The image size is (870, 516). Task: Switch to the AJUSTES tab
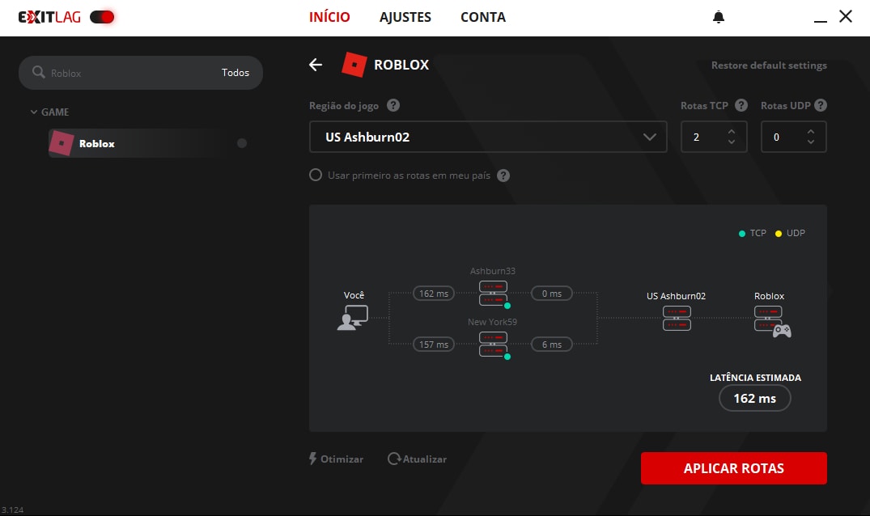tap(405, 17)
